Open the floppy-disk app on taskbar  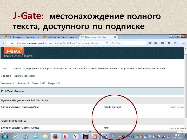(85, 137)
